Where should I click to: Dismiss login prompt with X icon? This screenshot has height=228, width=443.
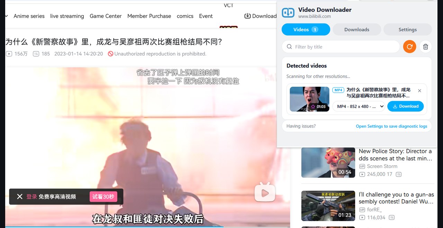pyautogui.click(x=20, y=197)
